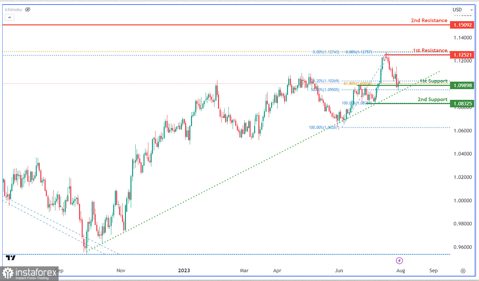The image size is (479, 281).
Task: Click the 1.04000 price axis value
Action: (x=462, y=154)
